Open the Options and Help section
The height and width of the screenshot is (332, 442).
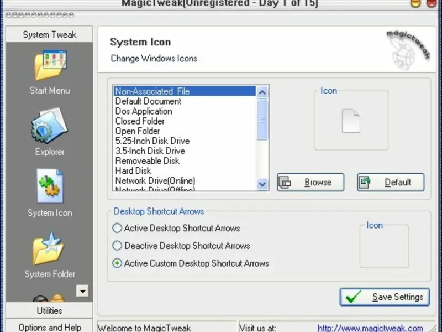click(x=49, y=326)
